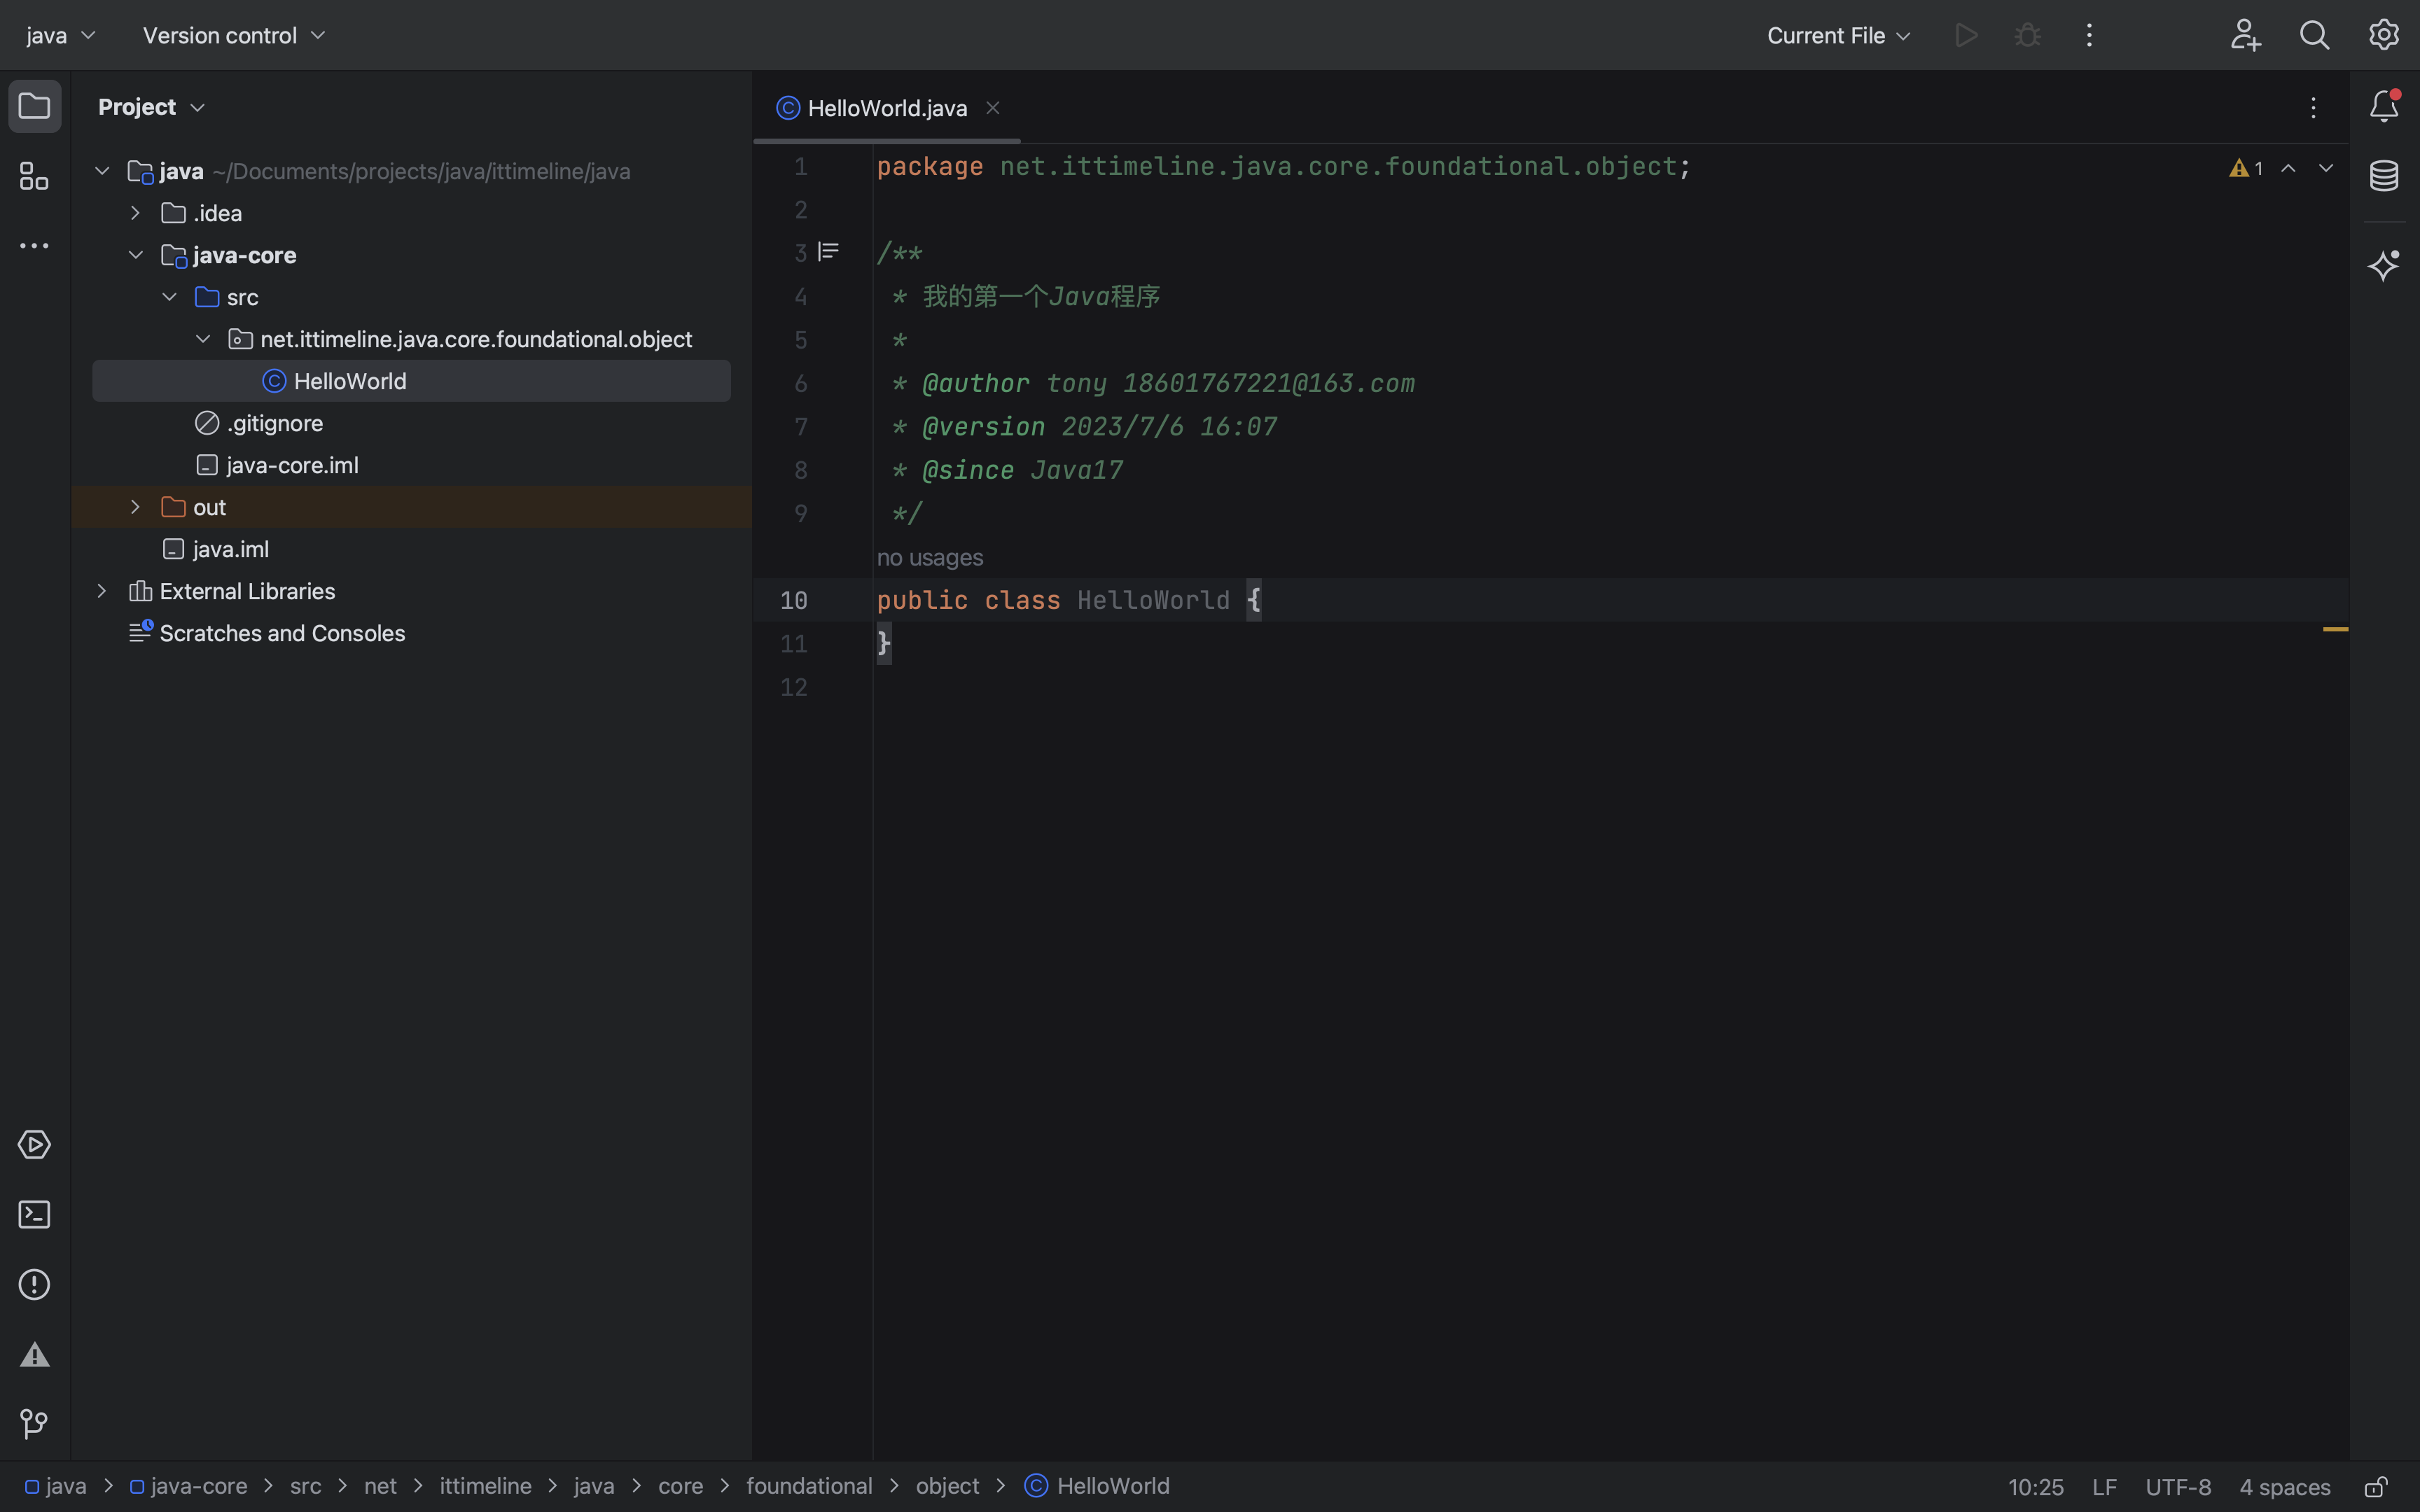Image resolution: width=2420 pixels, height=1512 pixels.
Task: Click the package declaration line
Action: click(x=1283, y=166)
